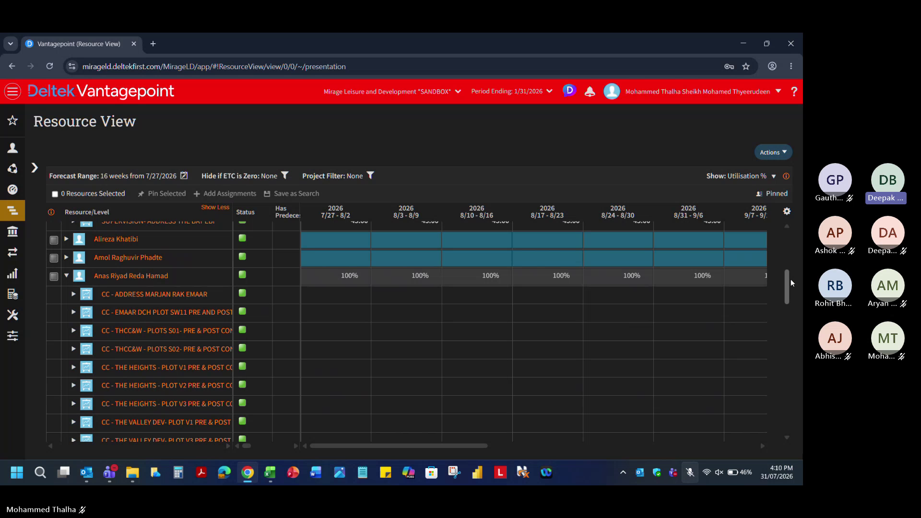Screen dimensions: 921x518
Task: Click the Show Less link
Action: 215,207
